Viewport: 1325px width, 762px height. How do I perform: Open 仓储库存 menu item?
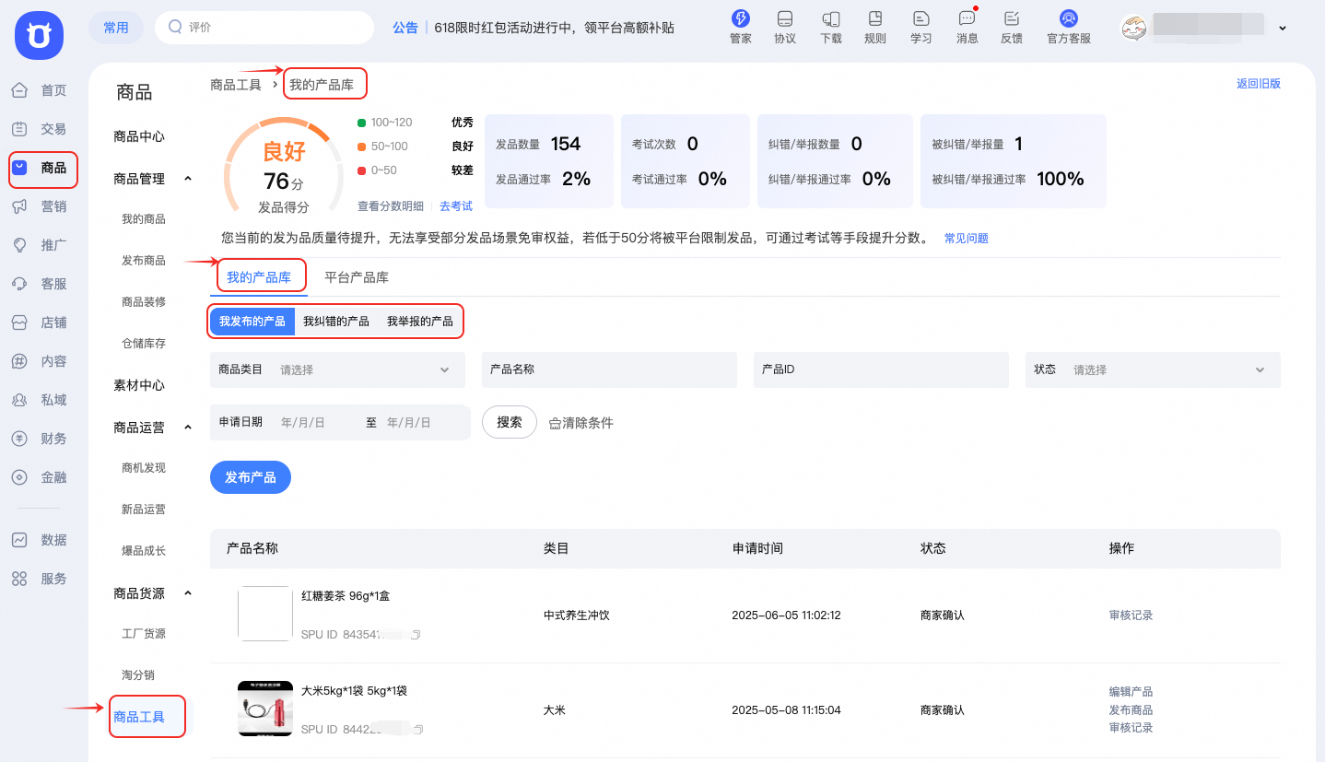(144, 344)
